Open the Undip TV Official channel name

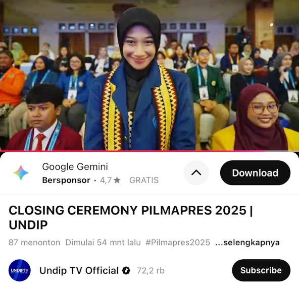click(79, 270)
